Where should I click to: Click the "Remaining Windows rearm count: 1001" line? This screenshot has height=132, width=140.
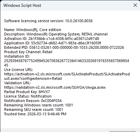pos(39,105)
